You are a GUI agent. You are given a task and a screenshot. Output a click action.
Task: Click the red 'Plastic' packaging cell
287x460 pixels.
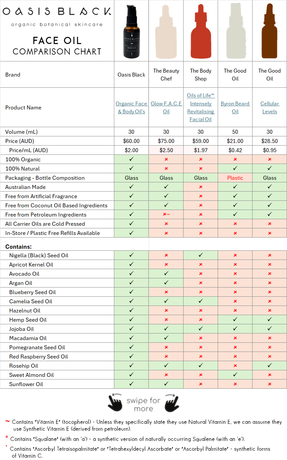[x=235, y=178]
